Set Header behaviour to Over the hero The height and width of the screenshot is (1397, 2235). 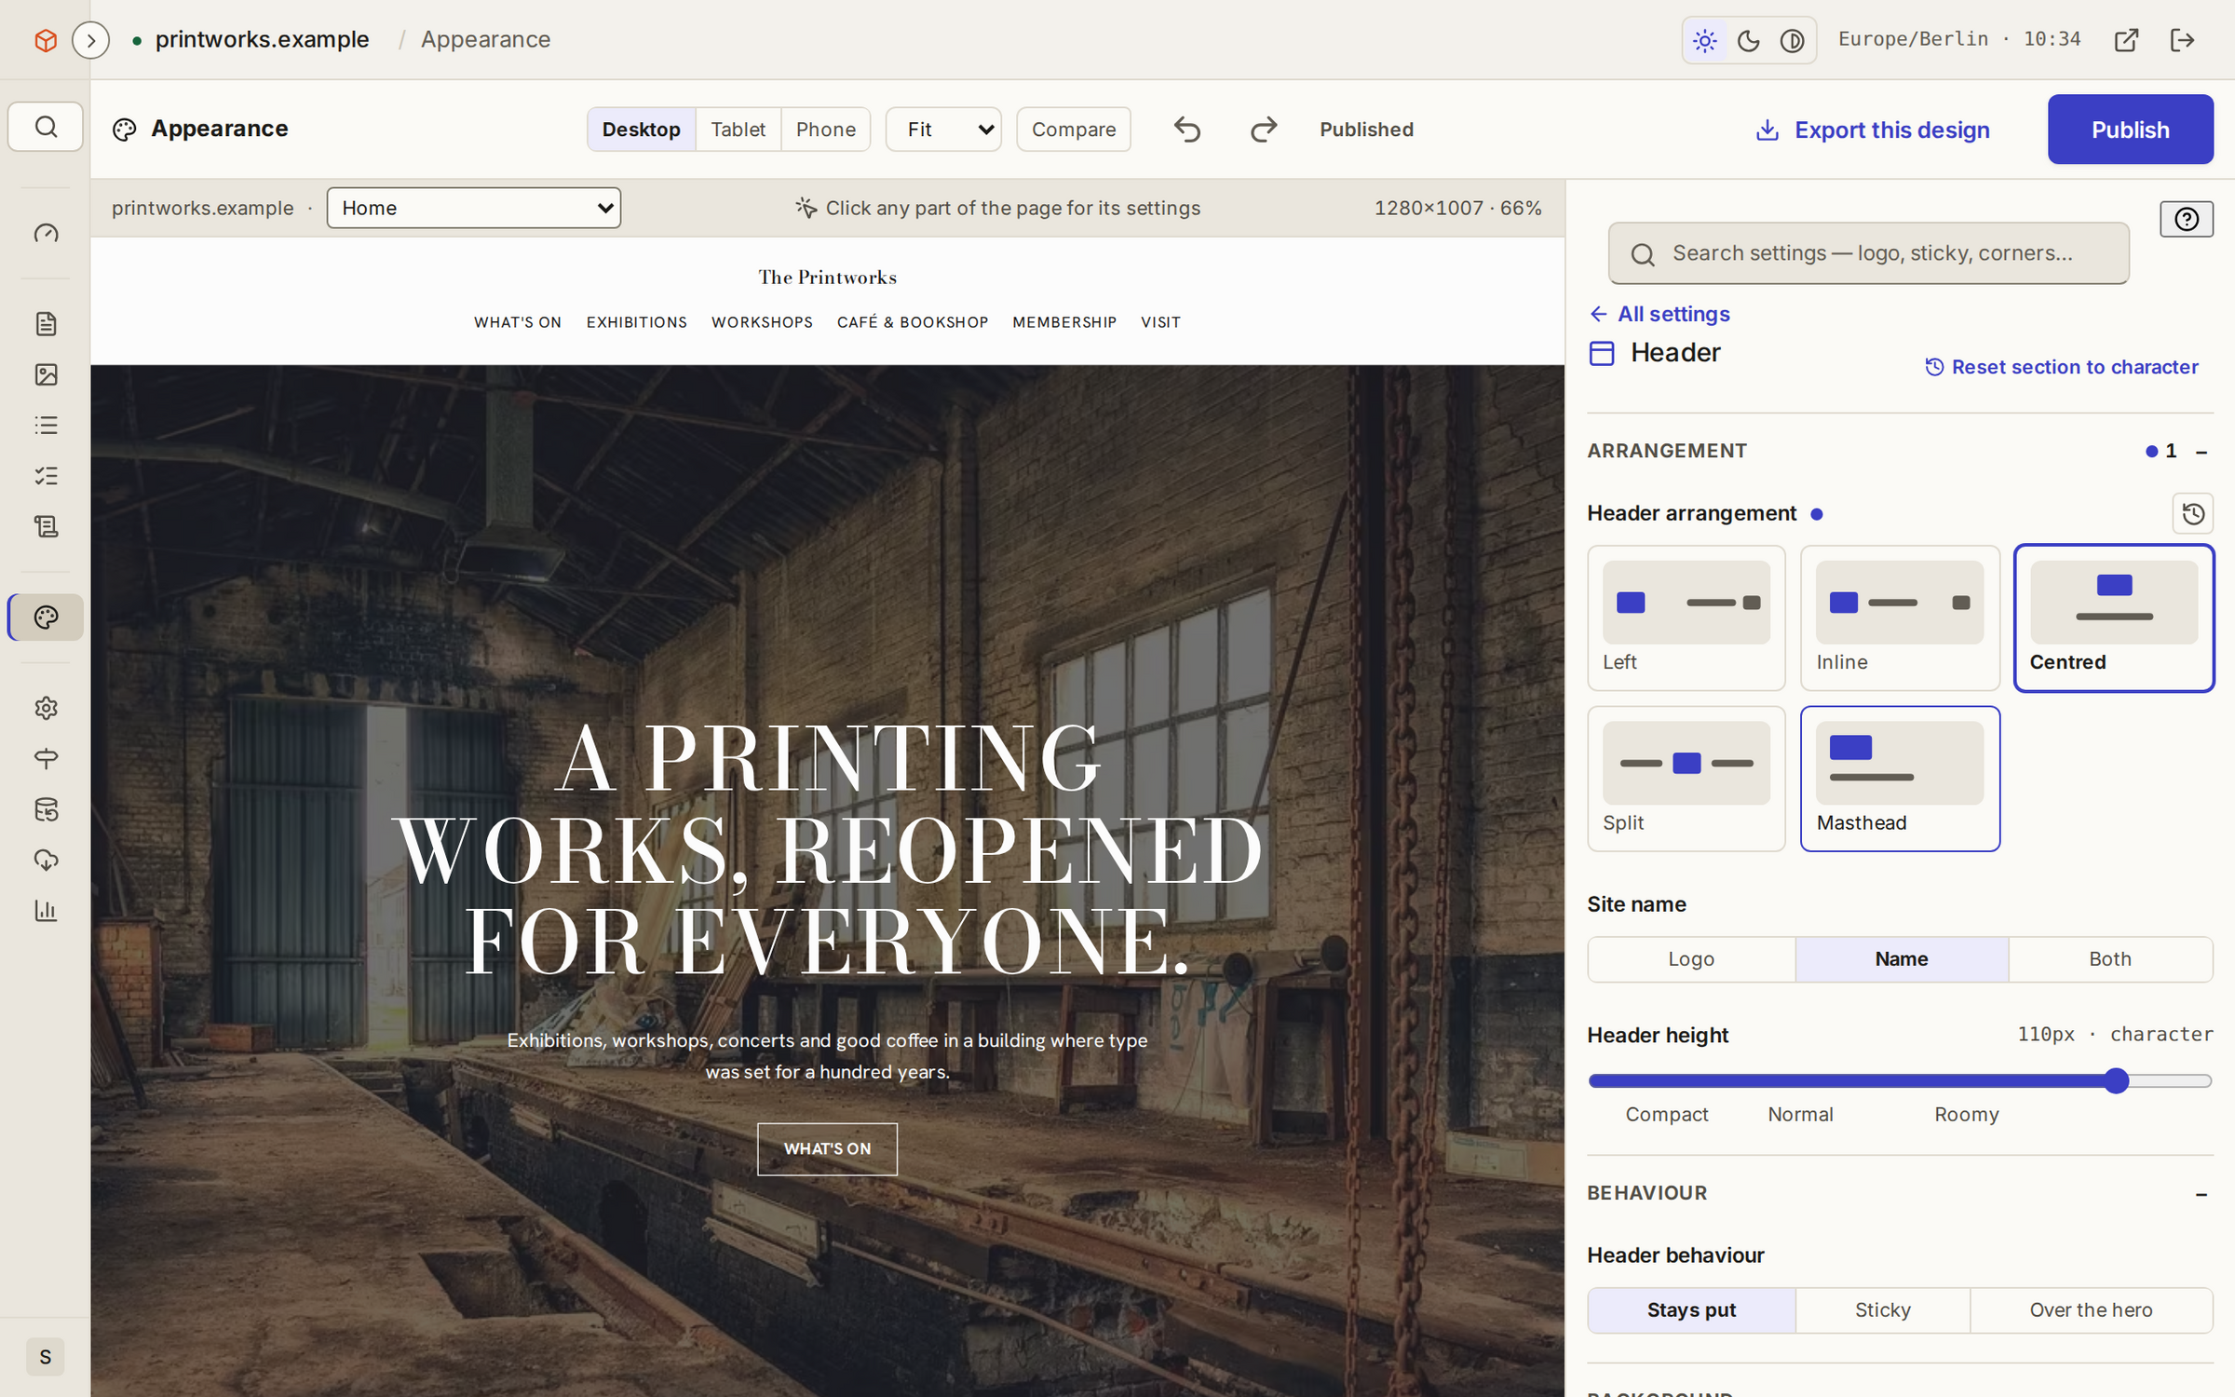[2092, 1310]
